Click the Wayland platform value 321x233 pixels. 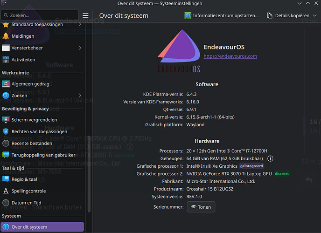point(195,125)
